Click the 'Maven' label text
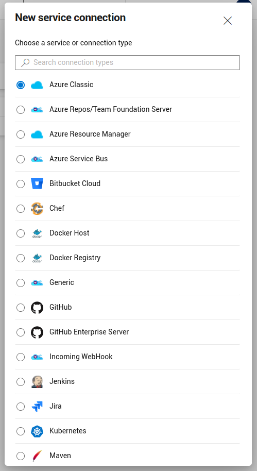 [x=60, y=456]
